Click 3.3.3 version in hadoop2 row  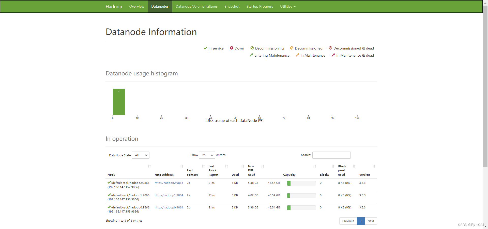tap(362, 183)
